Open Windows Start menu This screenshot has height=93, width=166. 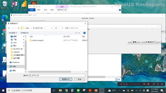[3, 90]
